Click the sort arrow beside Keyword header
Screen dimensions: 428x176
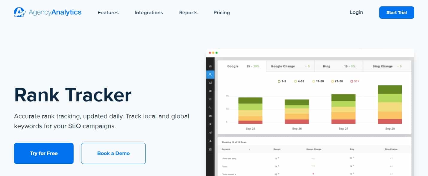click(x=249, y=149)
